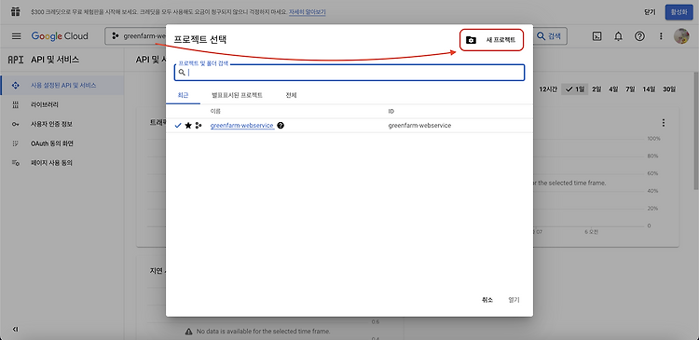This screenshot has height=340, width=699.
Task: Focus the 프로젝트 및 폴더 검색 field
Action: click(x=349, y=73)
